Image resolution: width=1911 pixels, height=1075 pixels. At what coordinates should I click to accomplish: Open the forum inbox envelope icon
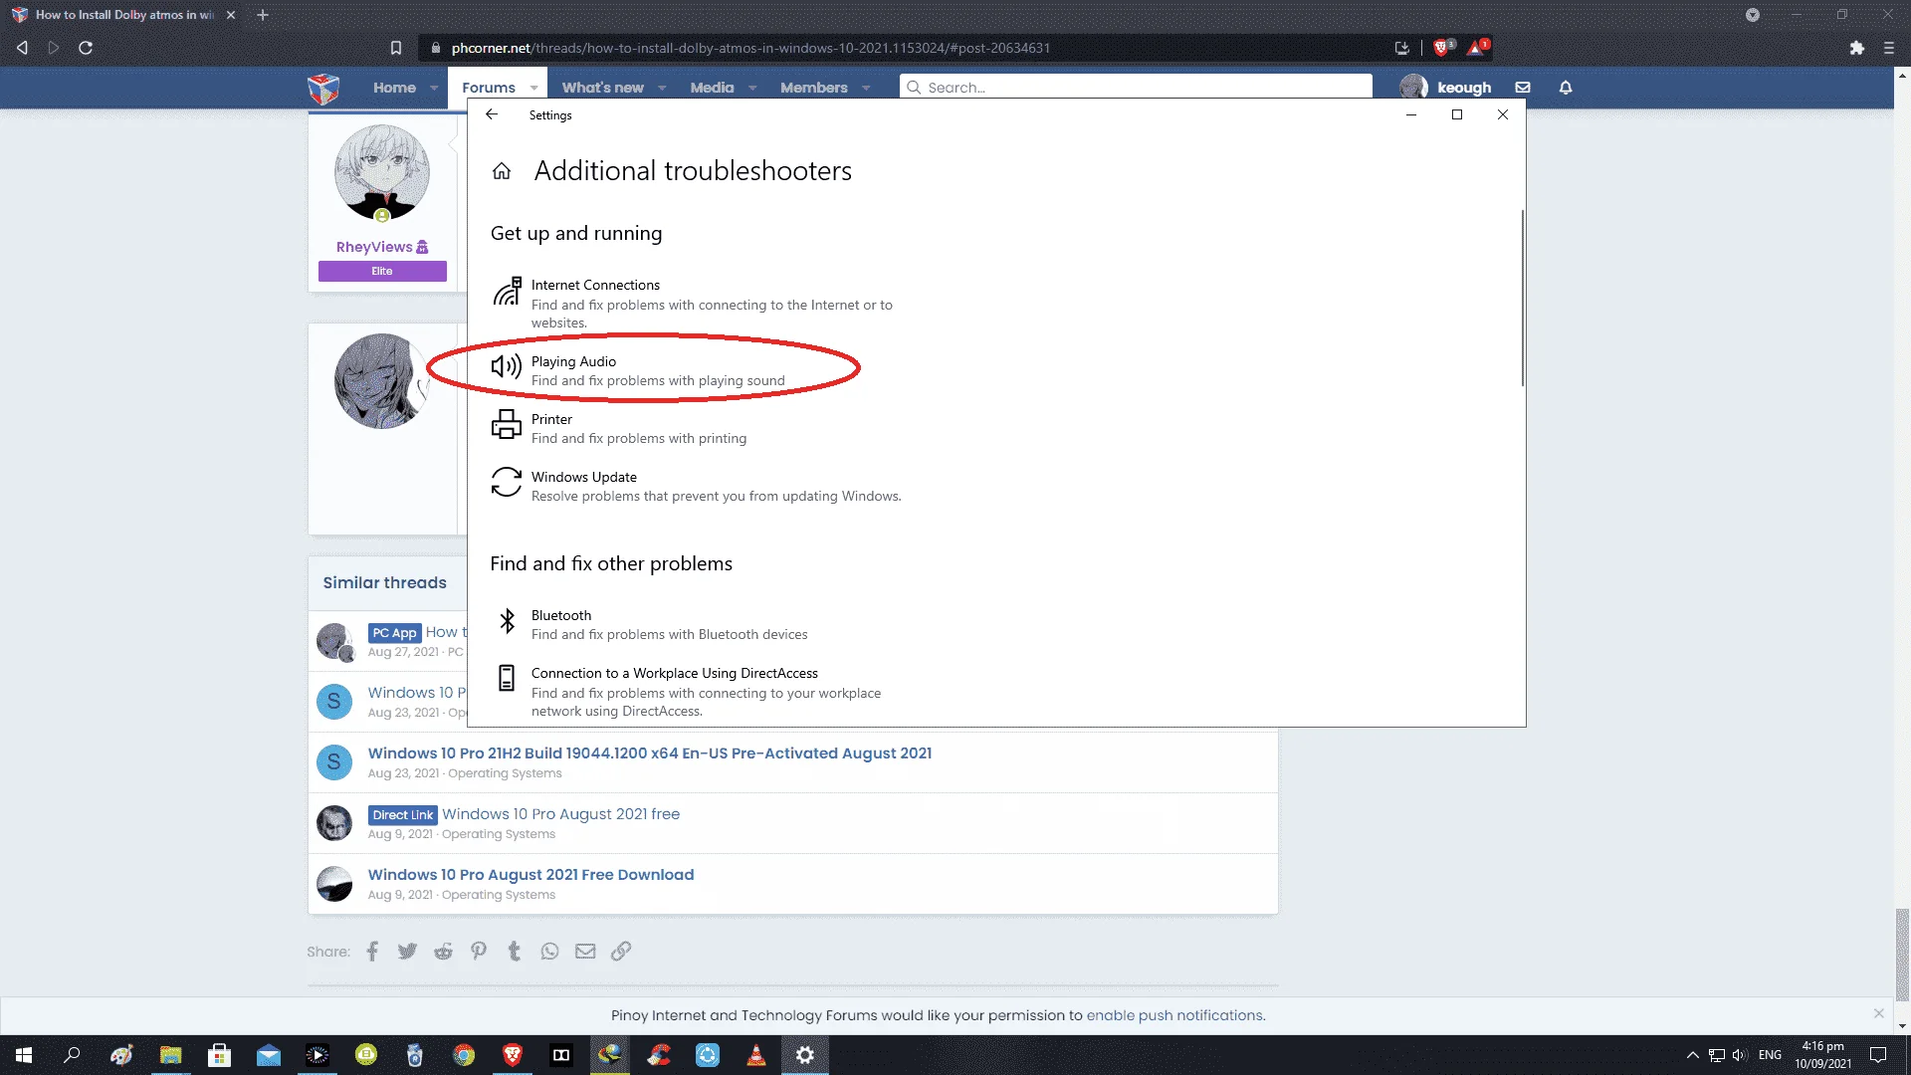tap(1523, 88)
